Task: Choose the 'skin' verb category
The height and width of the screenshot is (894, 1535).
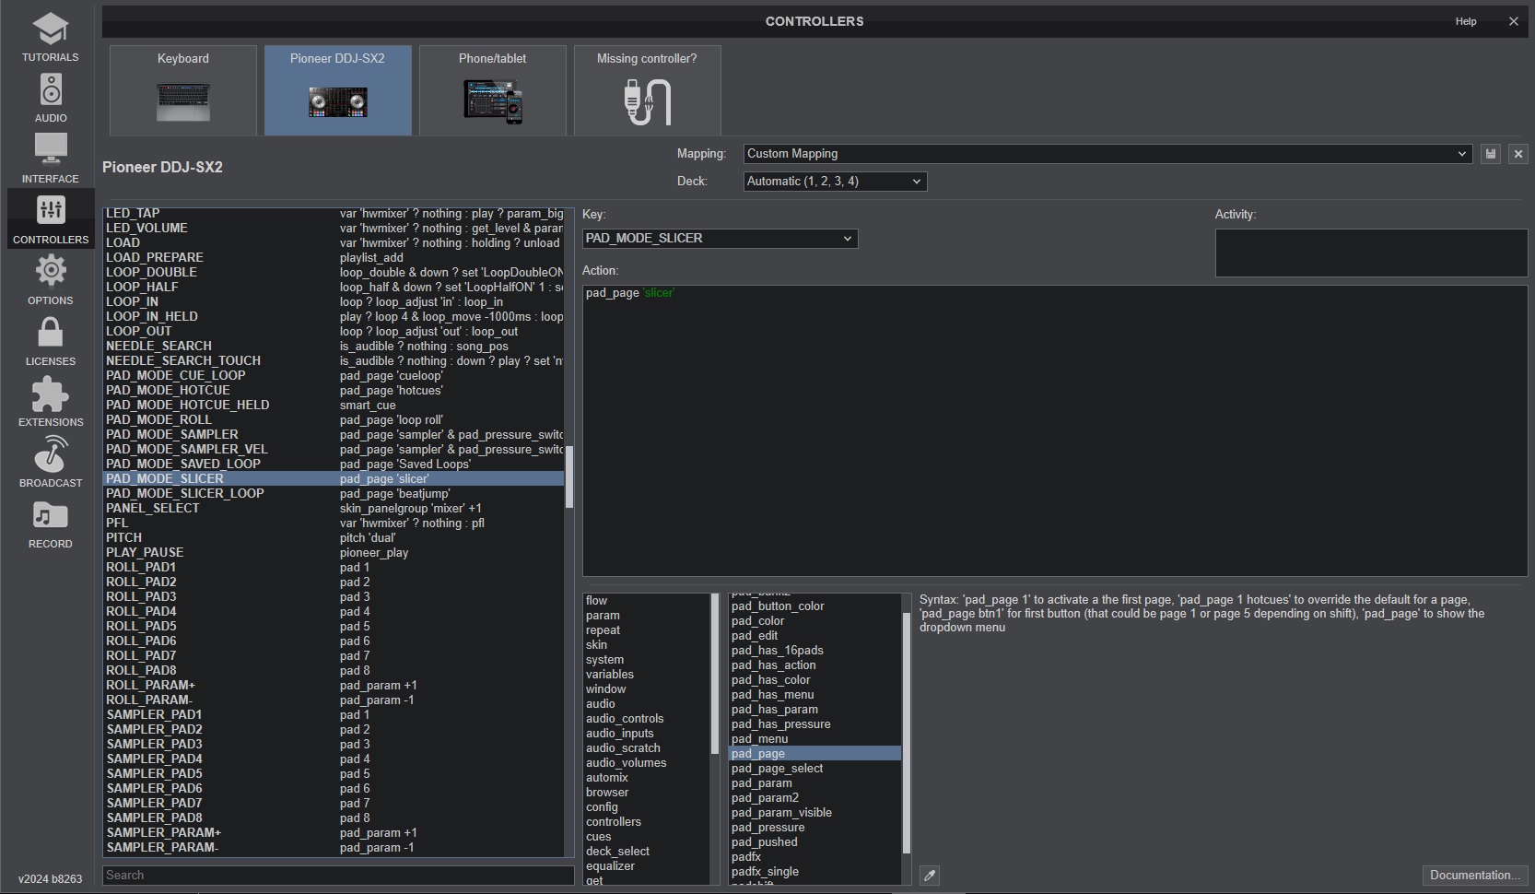Action: click(x=647, y=645)
